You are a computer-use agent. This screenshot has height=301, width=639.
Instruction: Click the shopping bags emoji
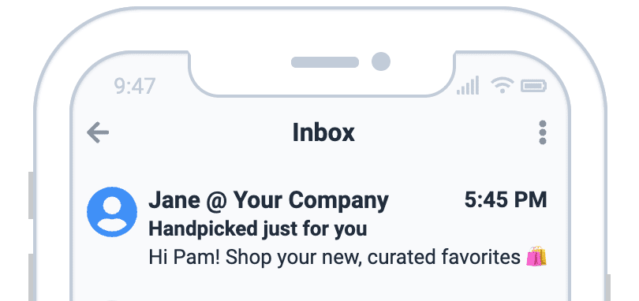click(x=536, y=257)
